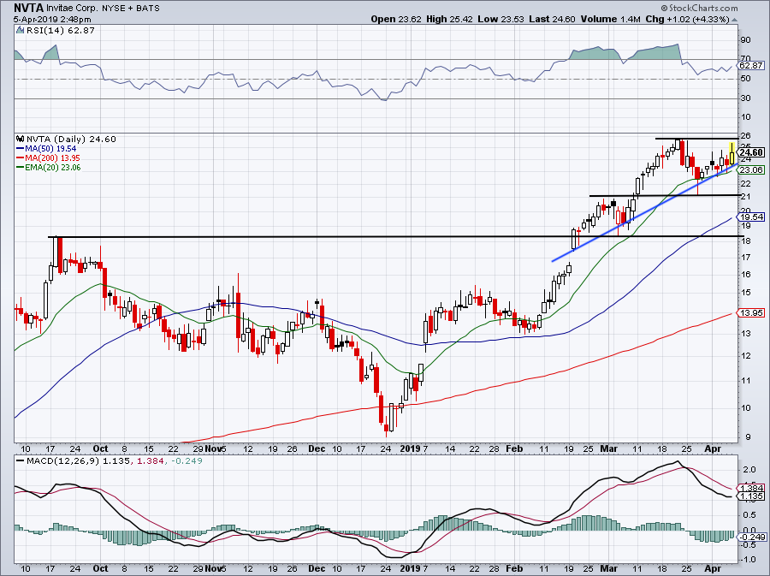Click the MA(200) 13.95 legend entry
This screenshot has width=770, height=576.
pyautogui.click(x=52, y=158)
